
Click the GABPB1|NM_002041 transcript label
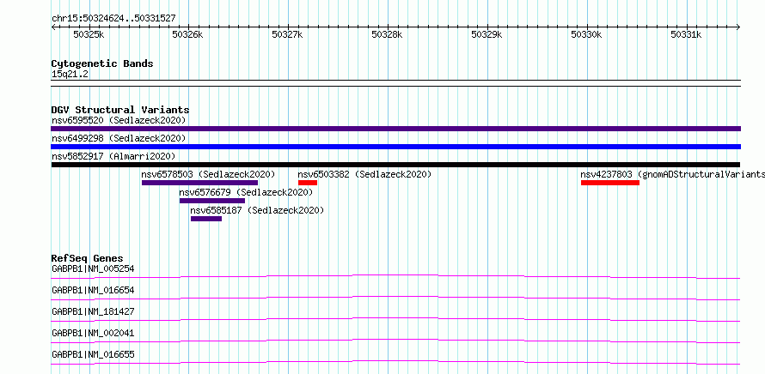(x=93, y=333)
